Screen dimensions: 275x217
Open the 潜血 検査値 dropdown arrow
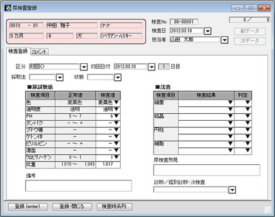(117, 150)
